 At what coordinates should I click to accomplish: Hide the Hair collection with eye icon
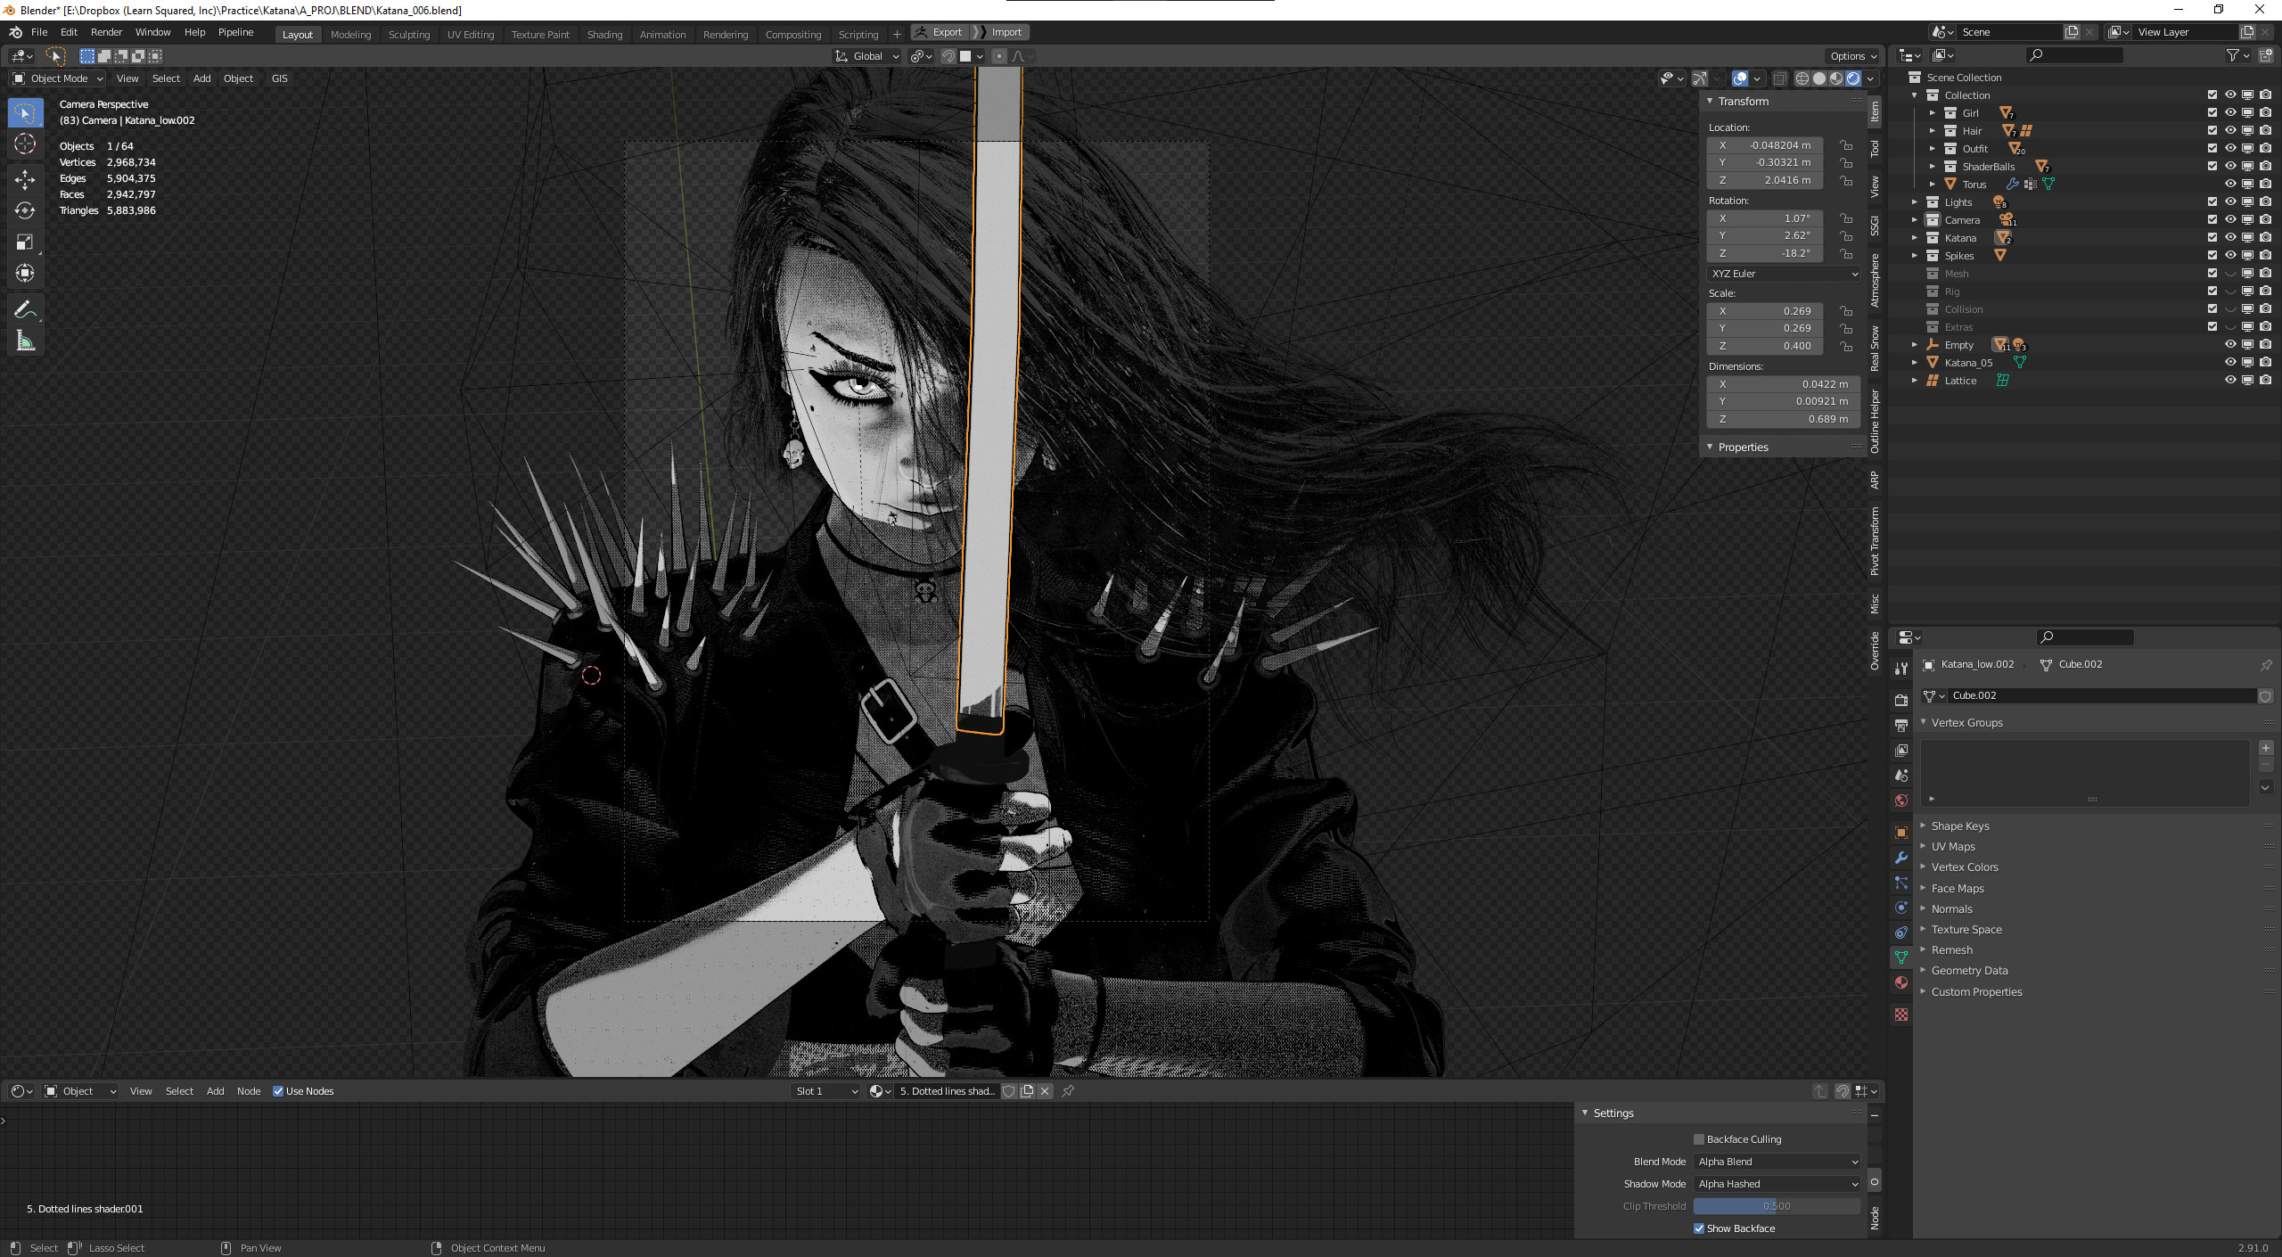pyautogui.click(x=2230, y=130)
